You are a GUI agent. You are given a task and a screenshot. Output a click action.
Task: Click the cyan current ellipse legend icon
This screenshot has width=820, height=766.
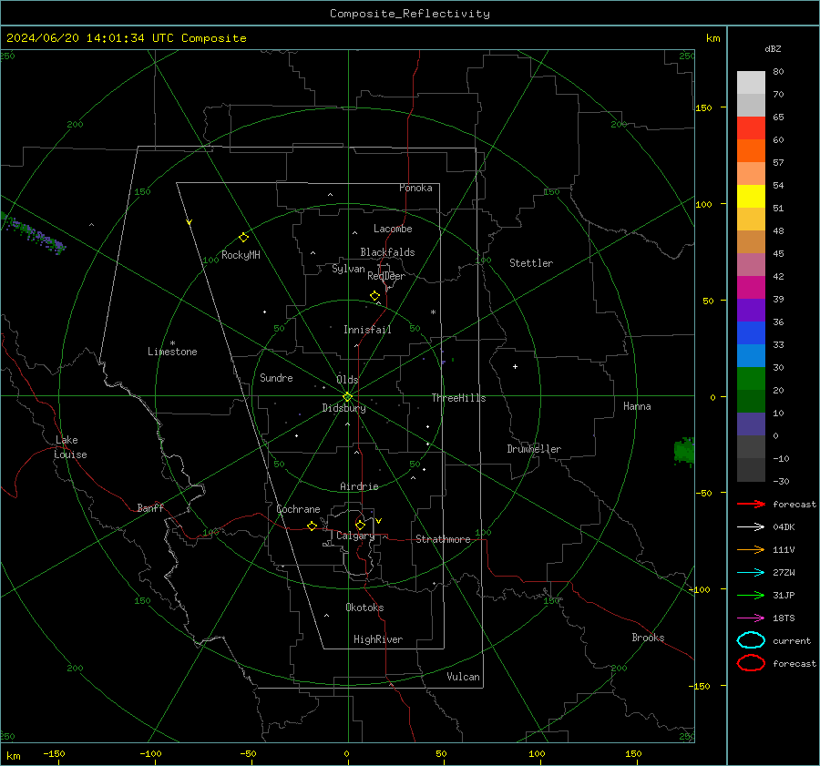point(751,640)
